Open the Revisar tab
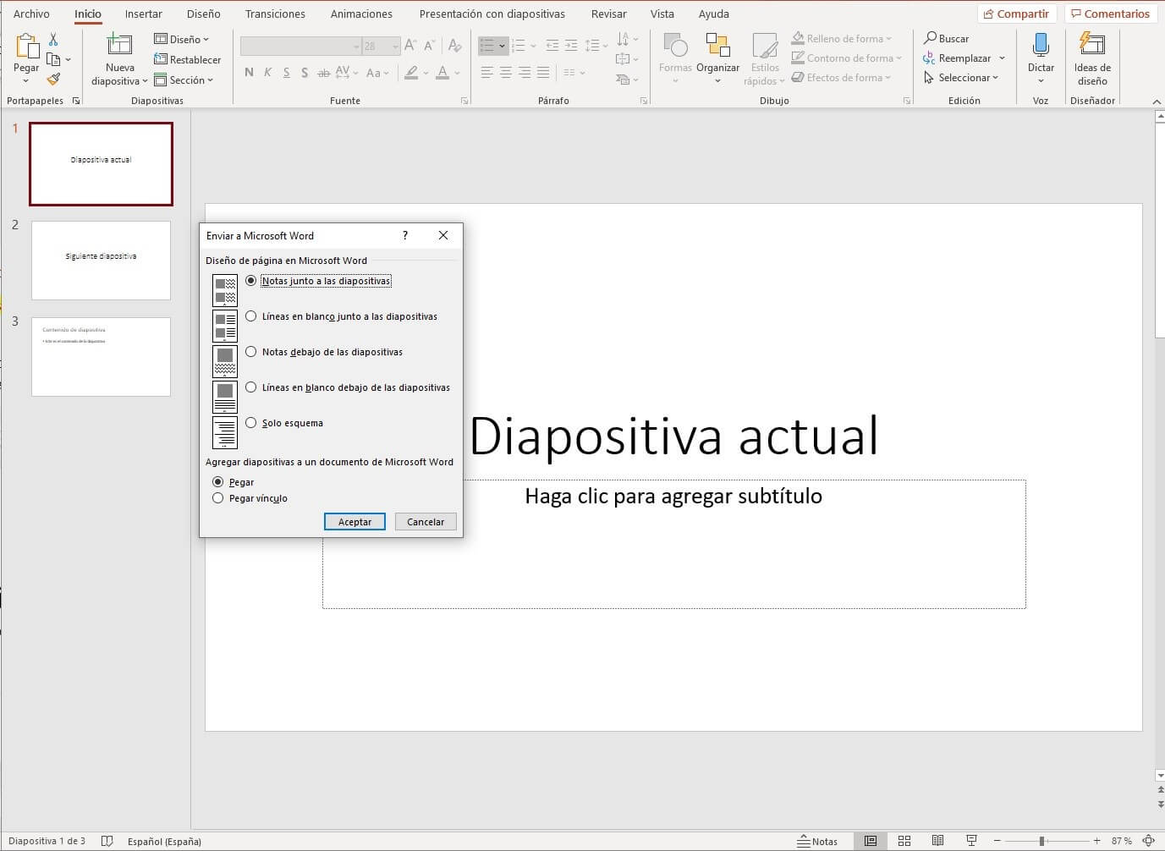The width and height of the screenshot is (1165, 851). pos(609,14)
